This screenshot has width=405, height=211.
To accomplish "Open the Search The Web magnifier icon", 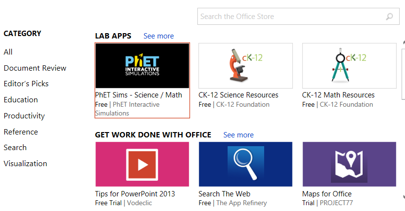I will click(246, 164).
